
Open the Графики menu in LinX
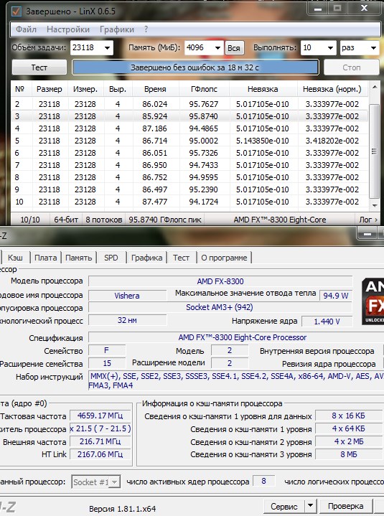(x=117, y=29)
